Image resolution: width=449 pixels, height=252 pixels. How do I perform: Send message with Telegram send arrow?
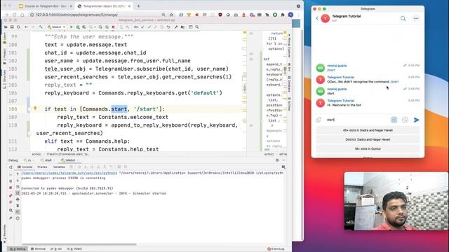coord(416,120)
